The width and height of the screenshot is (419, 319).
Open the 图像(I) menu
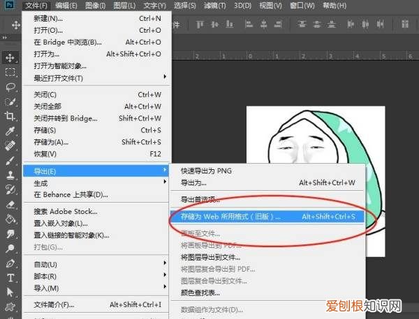tap(95, 6)
